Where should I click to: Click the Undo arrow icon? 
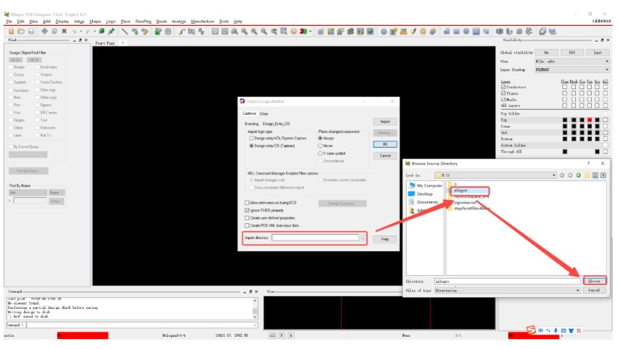(x=74, y=31)
